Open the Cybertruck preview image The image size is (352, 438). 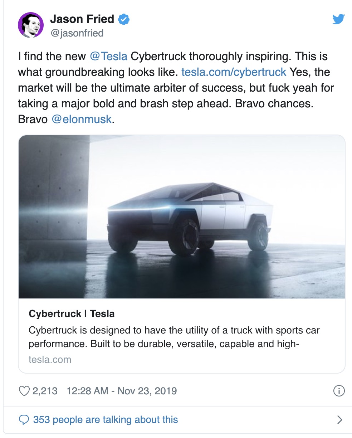[x=182, y=216]
